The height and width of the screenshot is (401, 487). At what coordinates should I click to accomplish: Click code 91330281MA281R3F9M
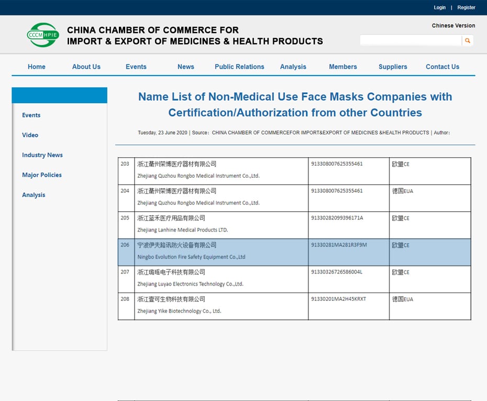click(x=339, y=245)
